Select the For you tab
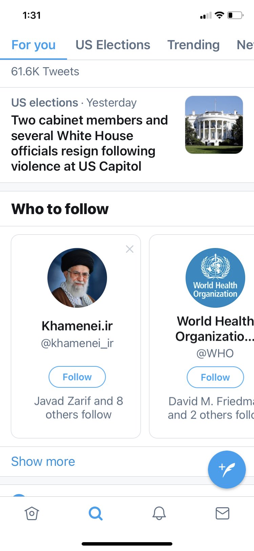Image resolution: width=254 pixels, height=551 pixels. 34,45
